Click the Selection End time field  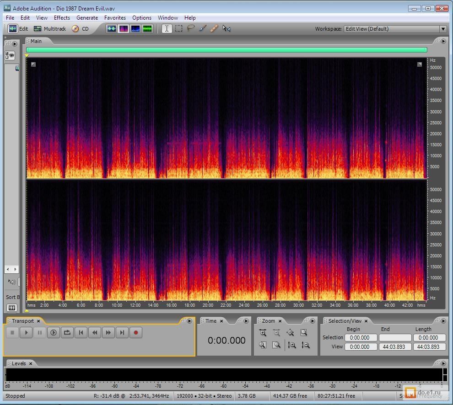[395, 338]
